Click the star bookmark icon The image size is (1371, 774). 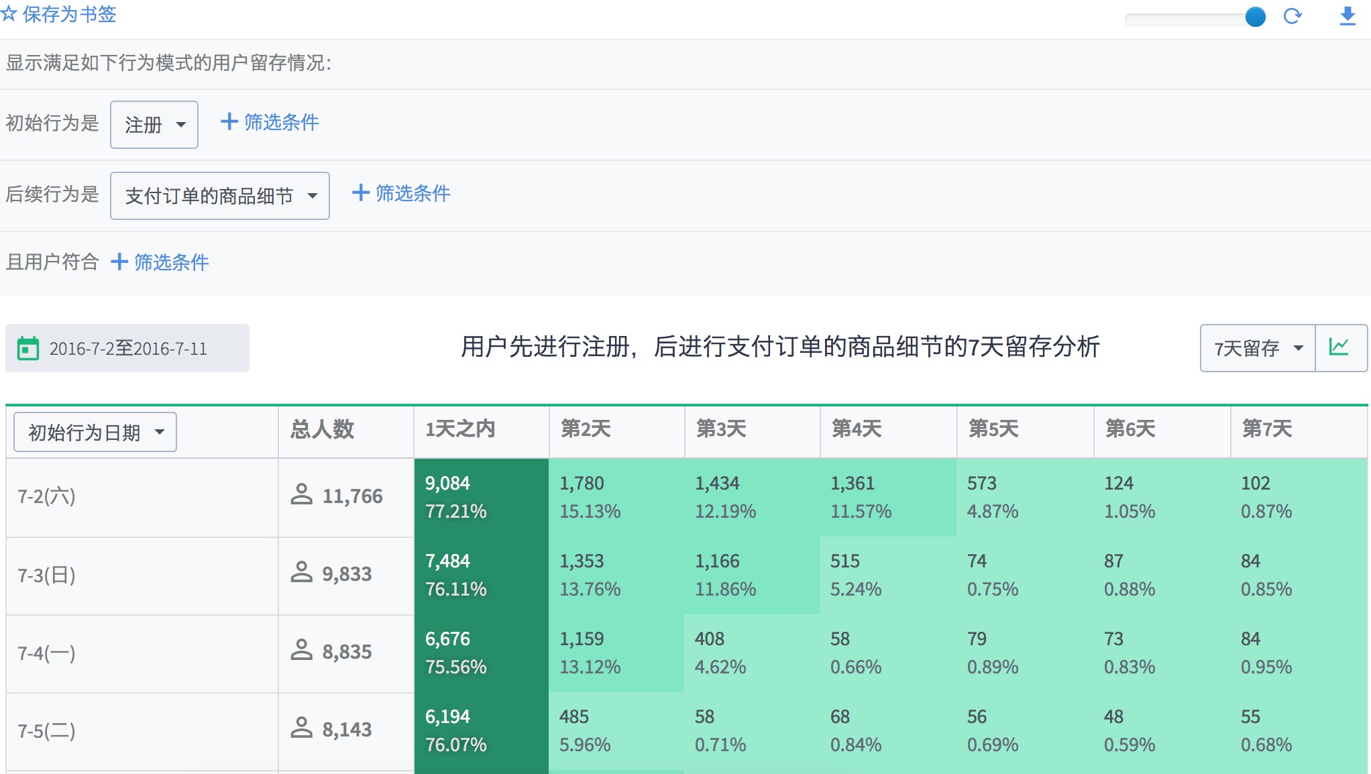pos(8,13)
